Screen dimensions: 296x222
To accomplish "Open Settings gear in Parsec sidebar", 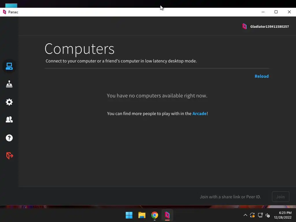I will [9, 102].
